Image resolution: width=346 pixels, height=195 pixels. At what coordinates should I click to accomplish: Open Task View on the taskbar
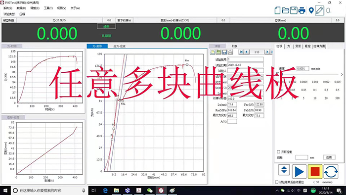tap(93, 191)
